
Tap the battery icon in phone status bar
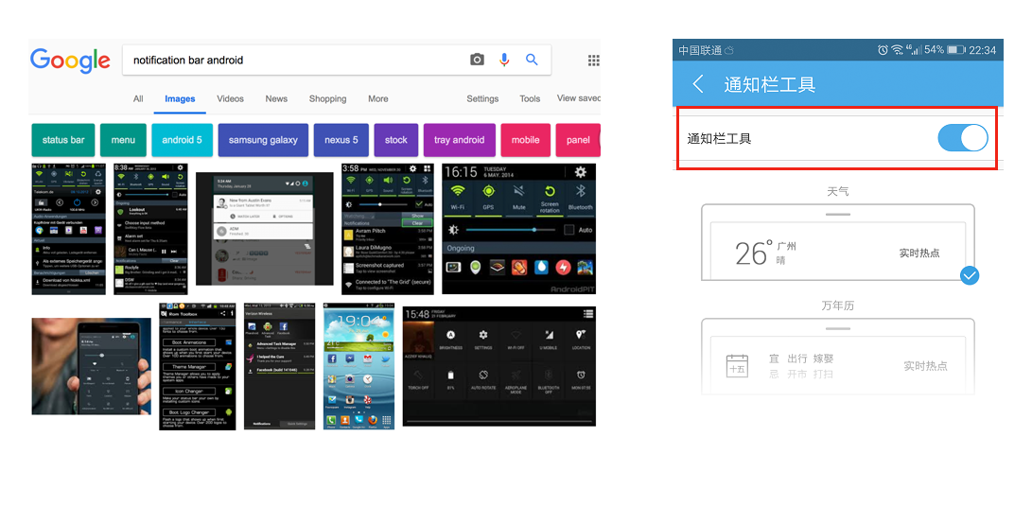pyautogui.click(x=955, y=50)
